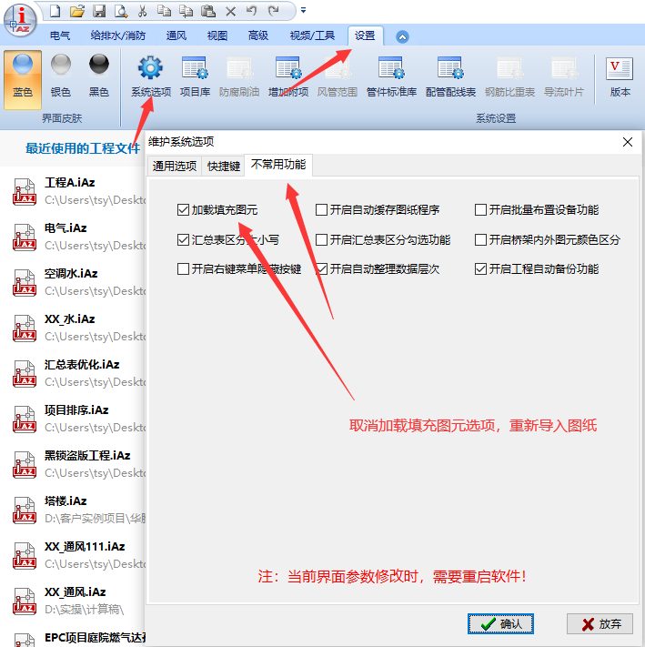The height and width of the screenshot is (647, 645).
Task: Enable 开启自动缓存图纸程序 checkbox
Action: 322,210
